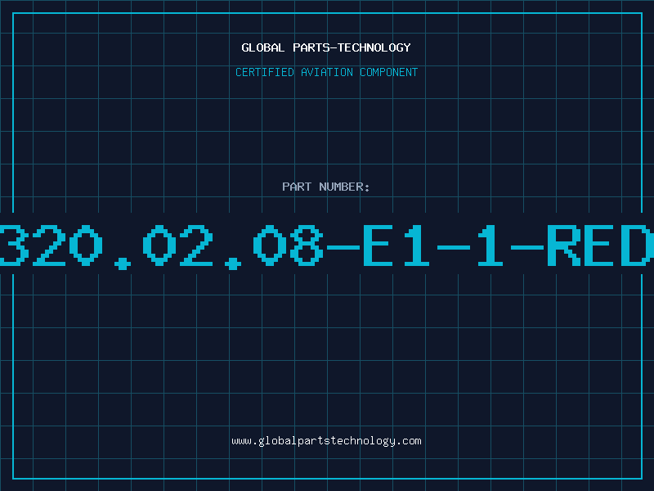Click the GLOBAL PARTS-TECHNOLOGY heading
The width and height of the screenshot is (654, 491).
click(x=326, y=47)
